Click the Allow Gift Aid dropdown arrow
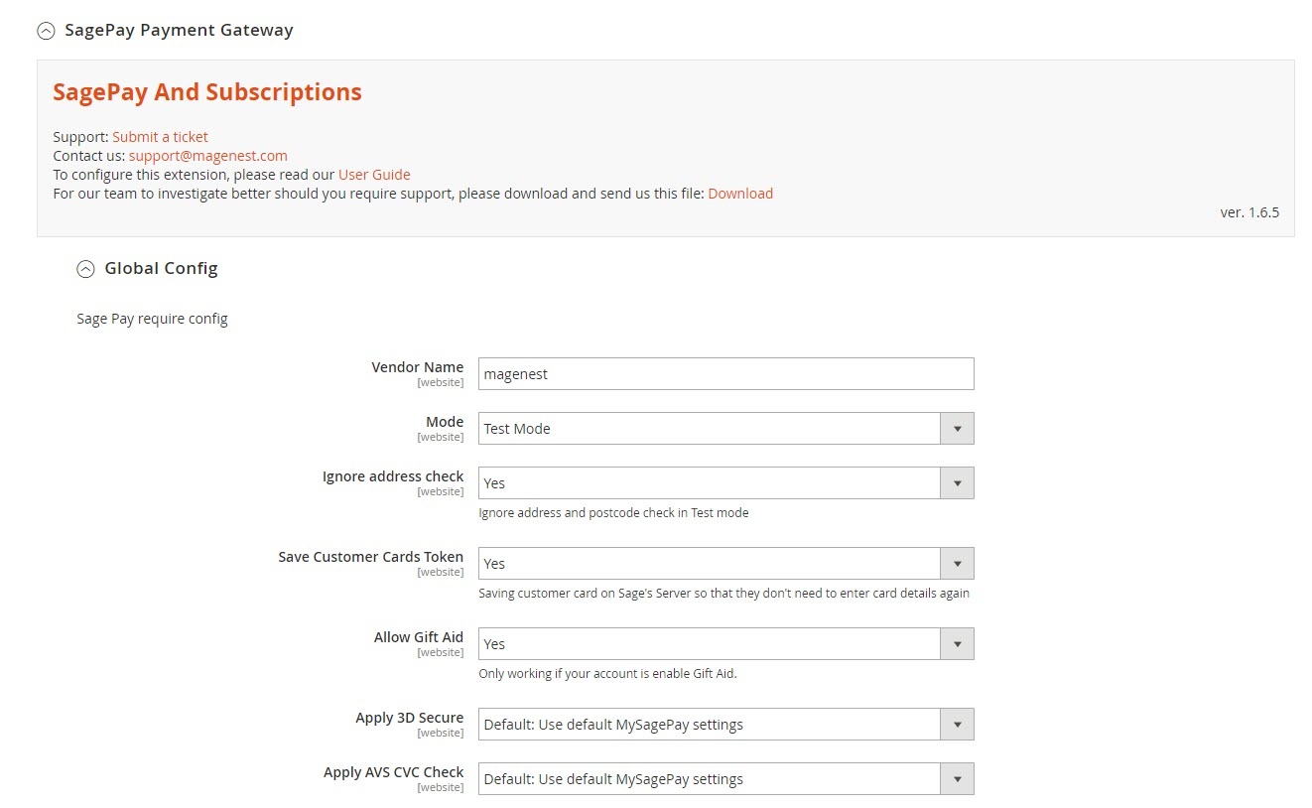Screen dimensions: 1312x808 tap(957, 644)
